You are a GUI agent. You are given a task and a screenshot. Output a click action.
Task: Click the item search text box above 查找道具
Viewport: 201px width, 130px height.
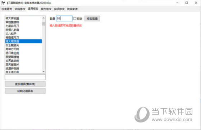click(25, 77)
